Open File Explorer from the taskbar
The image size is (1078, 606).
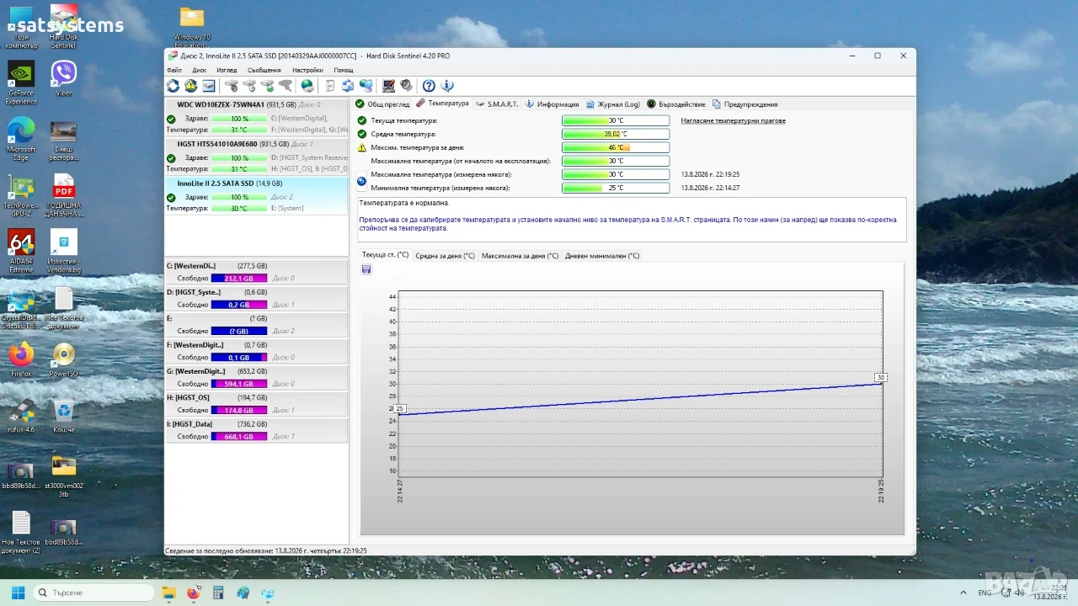click(168, 593)
